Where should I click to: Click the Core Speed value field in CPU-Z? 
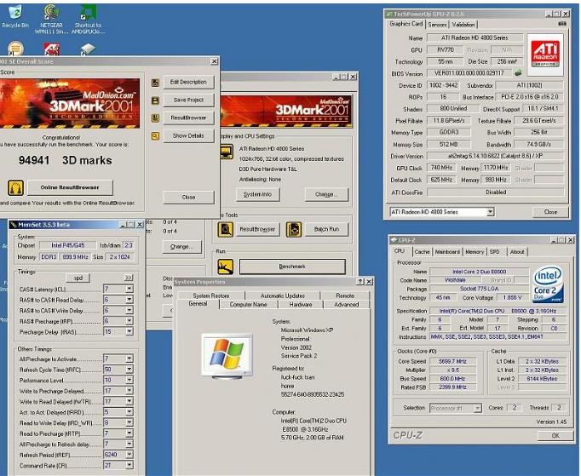[453, 361]
